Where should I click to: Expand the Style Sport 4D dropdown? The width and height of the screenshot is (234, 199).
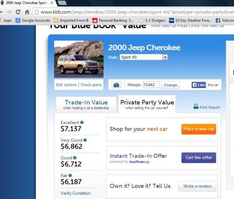pos(165,57)
